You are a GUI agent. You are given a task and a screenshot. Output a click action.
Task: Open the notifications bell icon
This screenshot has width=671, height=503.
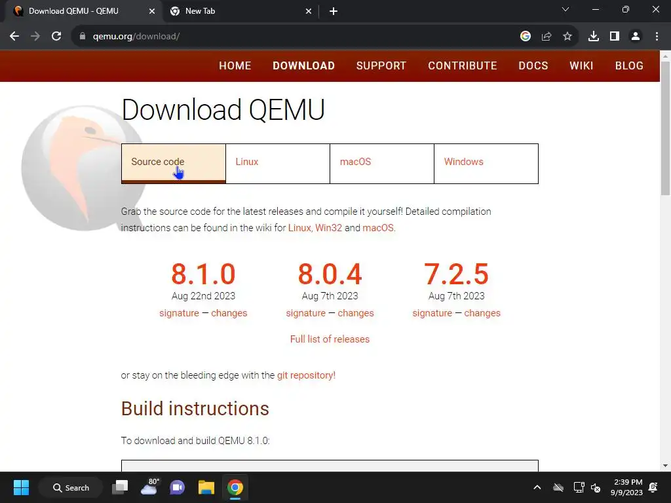coord(653,487)
